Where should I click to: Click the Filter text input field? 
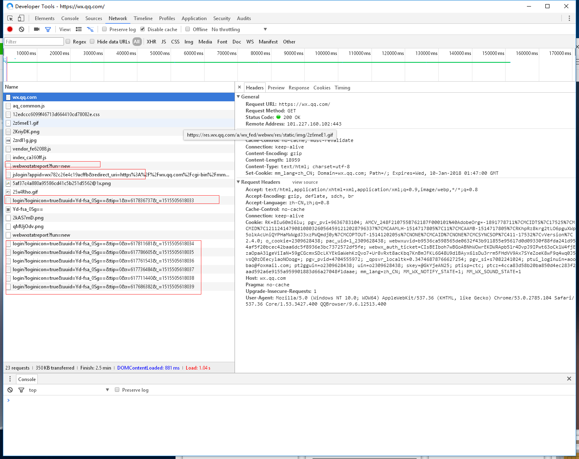[x=34, y=41]
